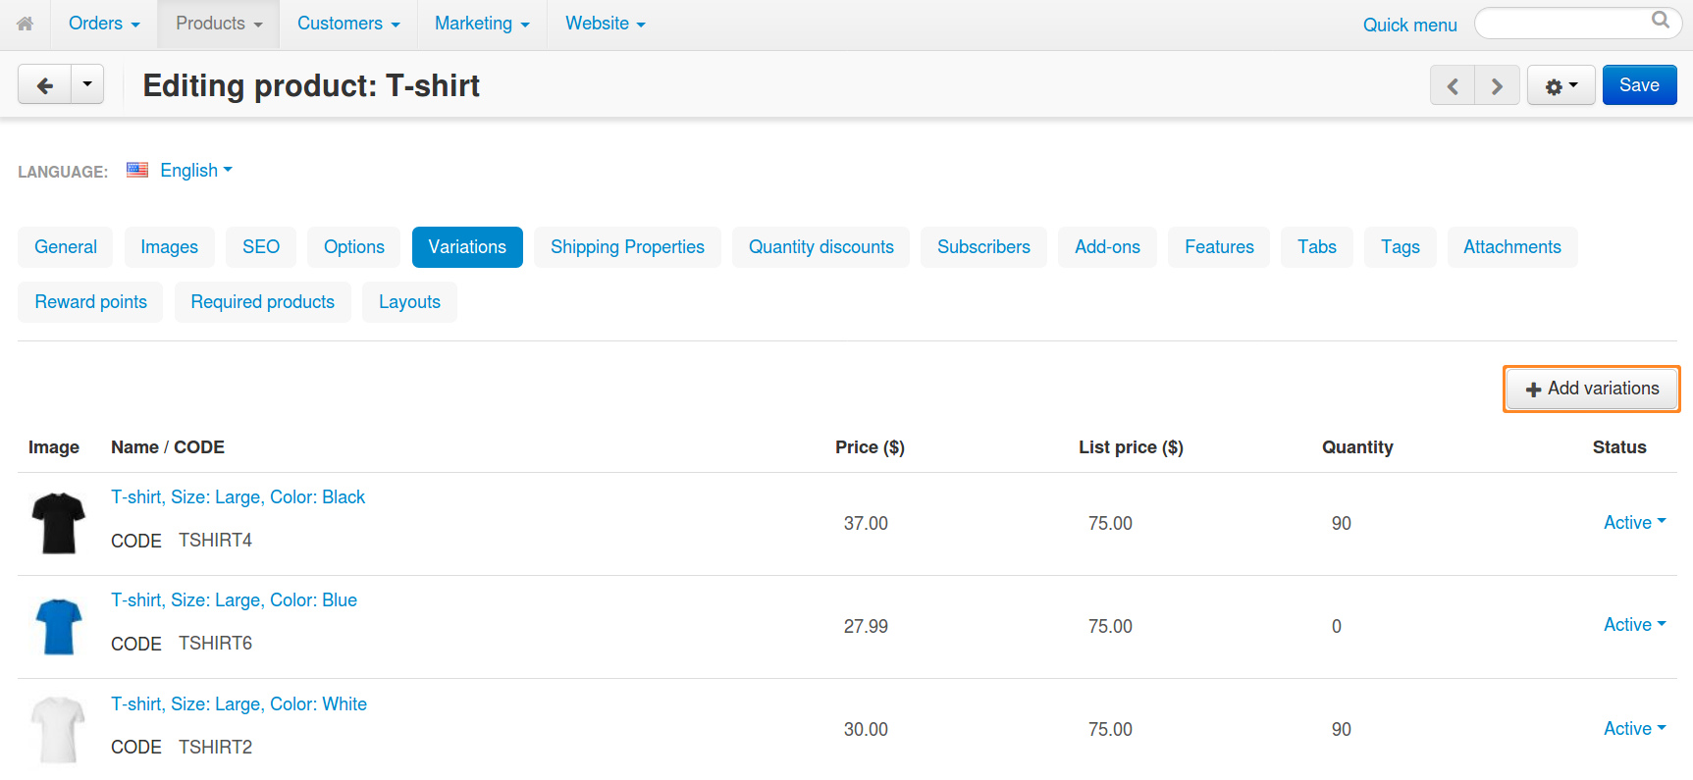The width and height of the screenshot is (1693, 780).
Task: Open the Website menu
Action: pos(606,24)
